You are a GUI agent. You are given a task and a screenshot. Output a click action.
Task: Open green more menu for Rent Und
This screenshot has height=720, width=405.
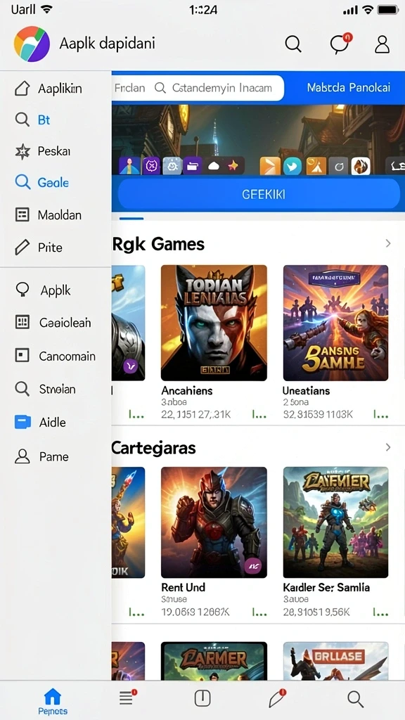(x=259, y=612)
